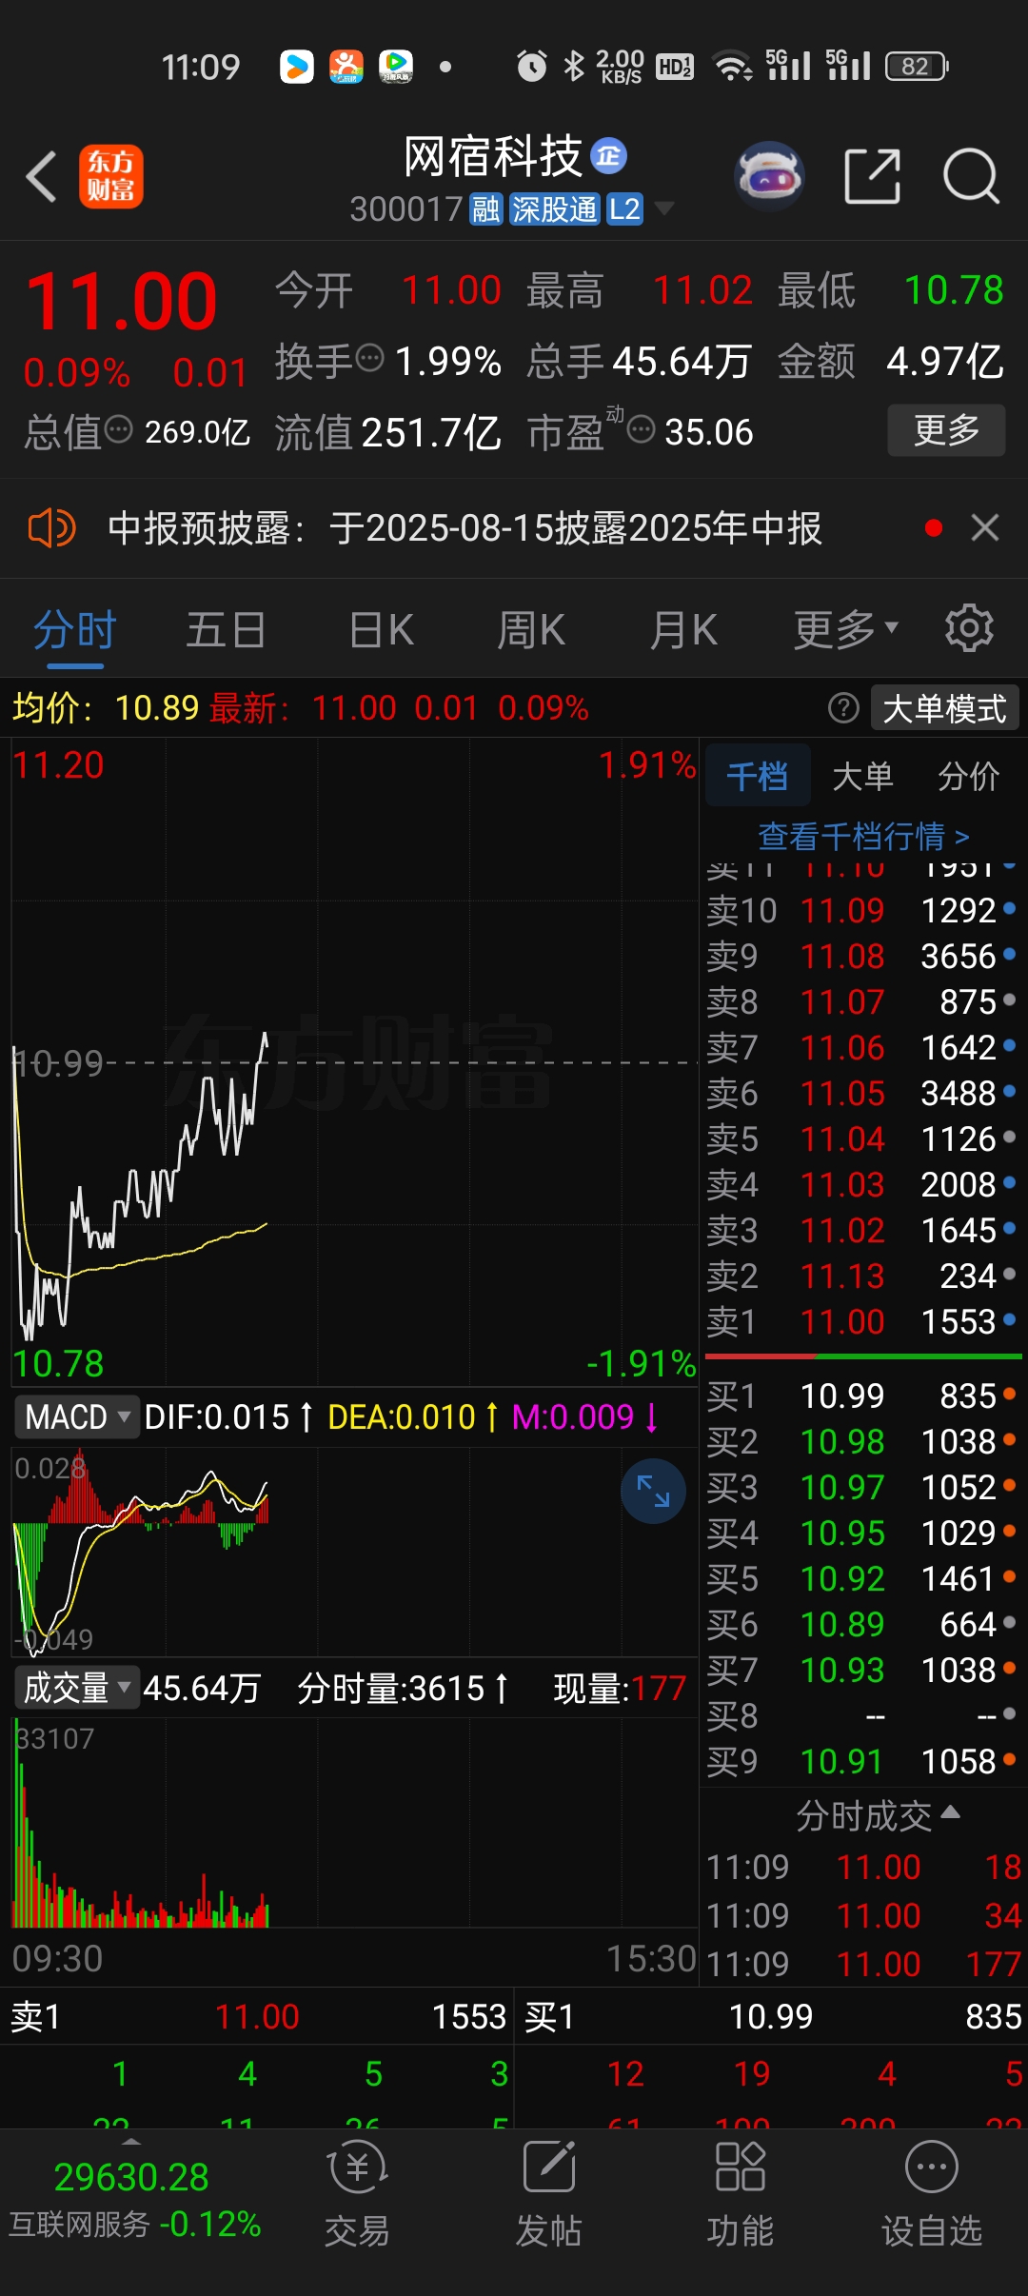Tap info icon beside 总值

pos(118,429)
